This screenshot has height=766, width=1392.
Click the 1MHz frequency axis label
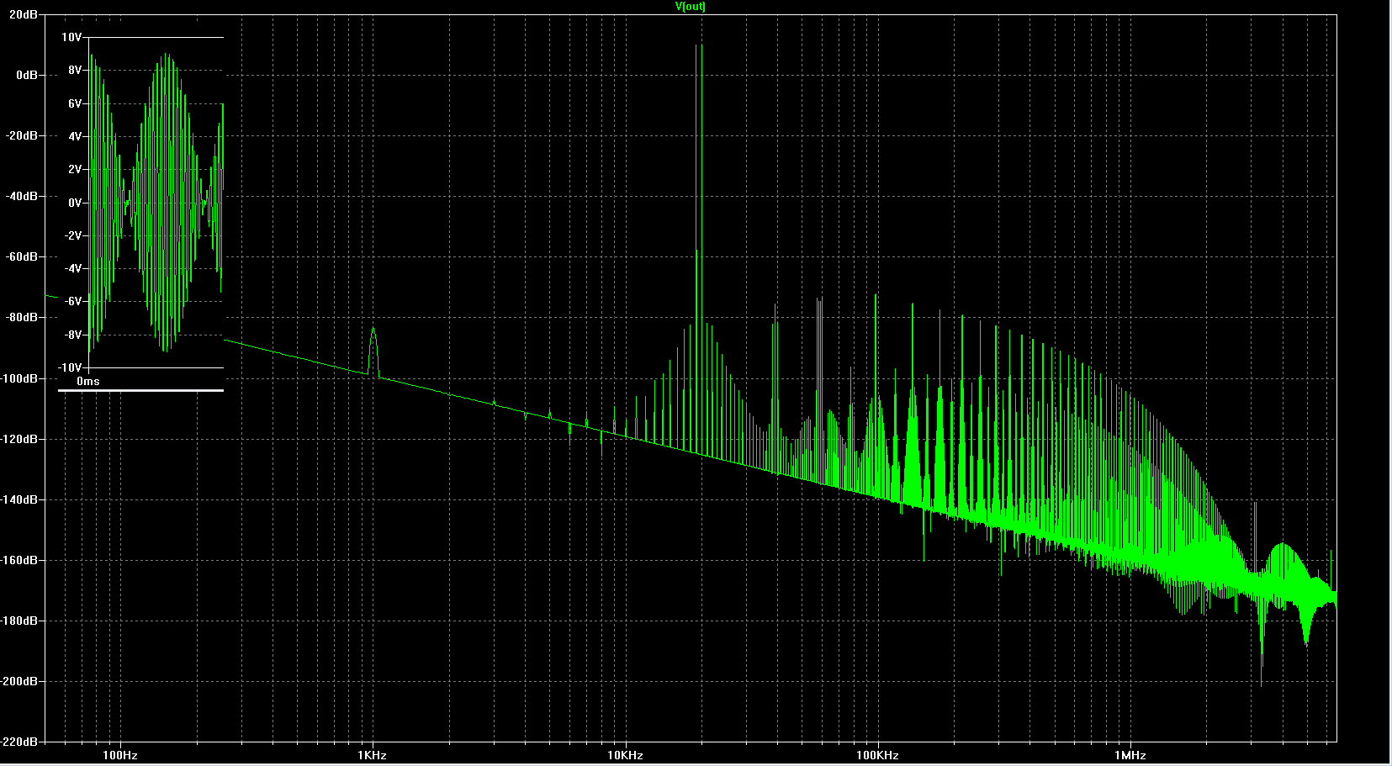click(1131, 755)
